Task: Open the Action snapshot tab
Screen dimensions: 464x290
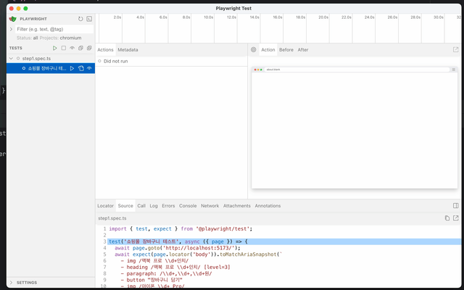Action: point(268,50)
